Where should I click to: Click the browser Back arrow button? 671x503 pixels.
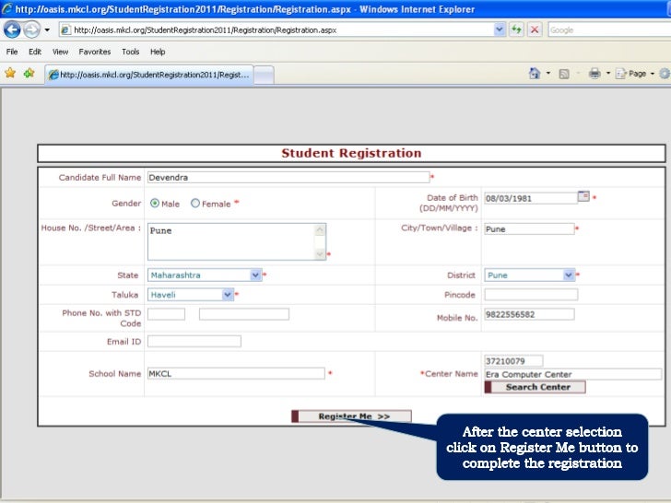click(x=12, y=29)
